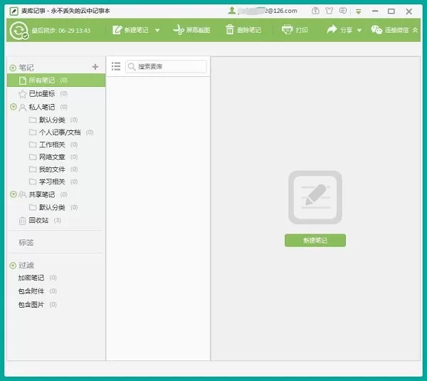Filter by 包含附件

click(x=31, y=291)
